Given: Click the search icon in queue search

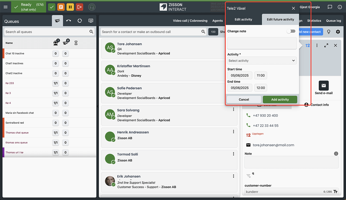Looking at the screenshot, I should tap(91, 32).
